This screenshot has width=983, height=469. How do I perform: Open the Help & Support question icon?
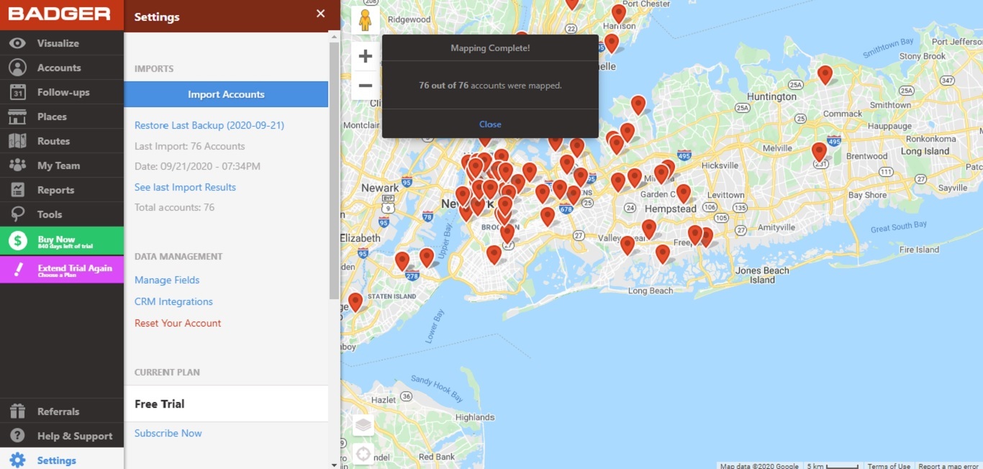pyautogui.click(x=17, y=436)
